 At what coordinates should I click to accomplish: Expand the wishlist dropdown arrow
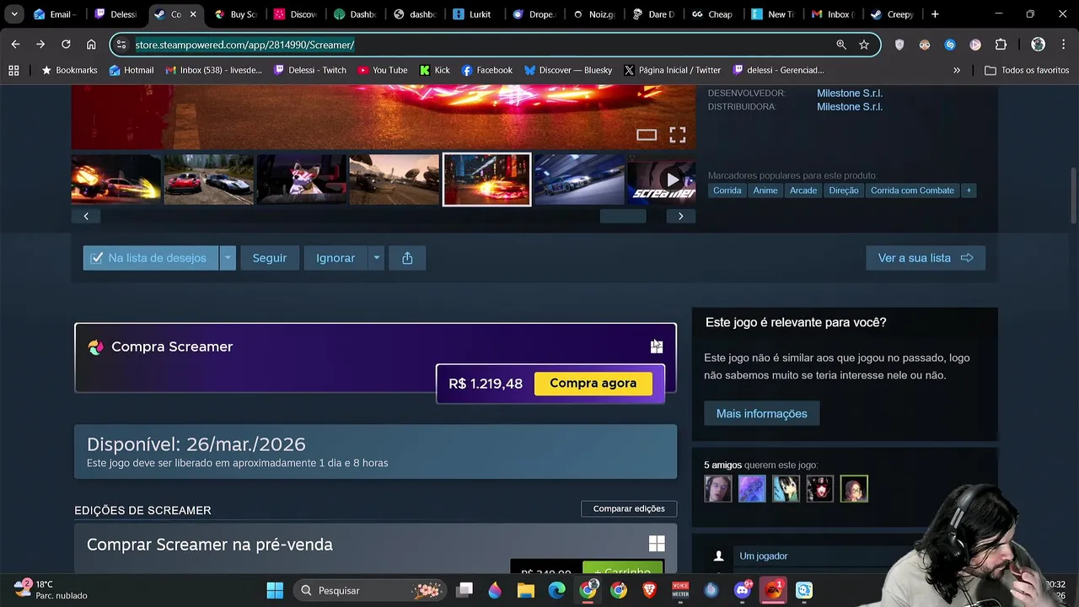click(x=228, y=258)
